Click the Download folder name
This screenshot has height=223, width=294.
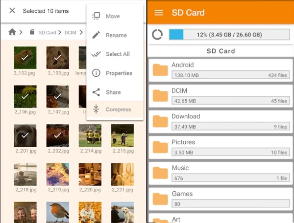click(186, 116)
